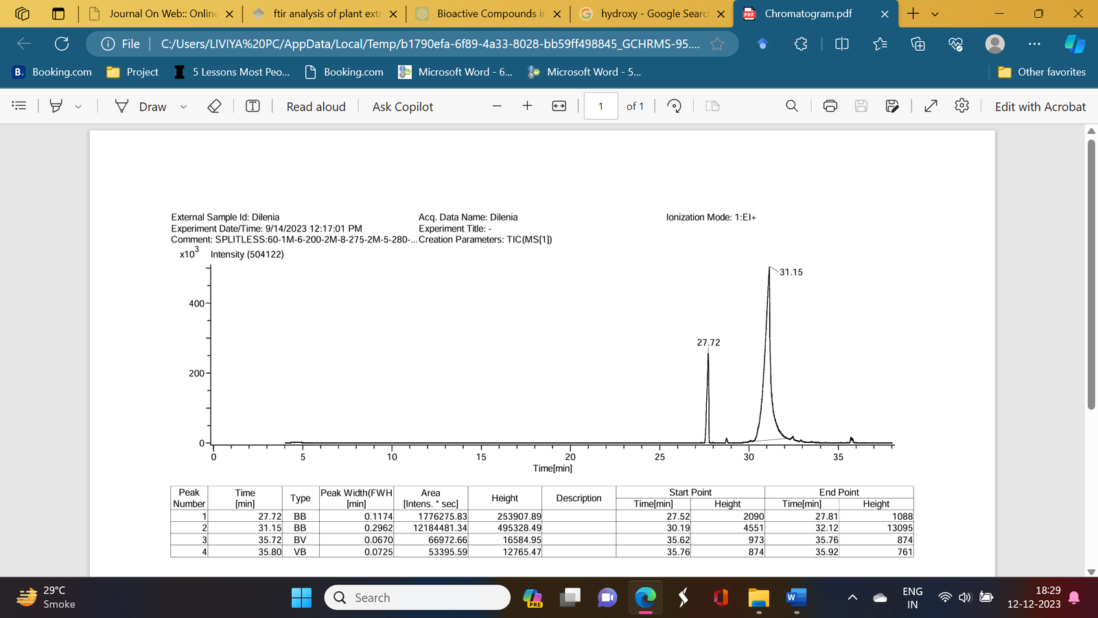
Task: Select the Erase tool in PDF toolbar
Action: [214, 106]
